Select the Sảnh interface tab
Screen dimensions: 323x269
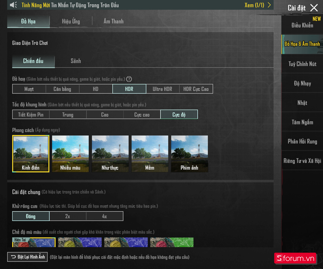click(76, 61)
